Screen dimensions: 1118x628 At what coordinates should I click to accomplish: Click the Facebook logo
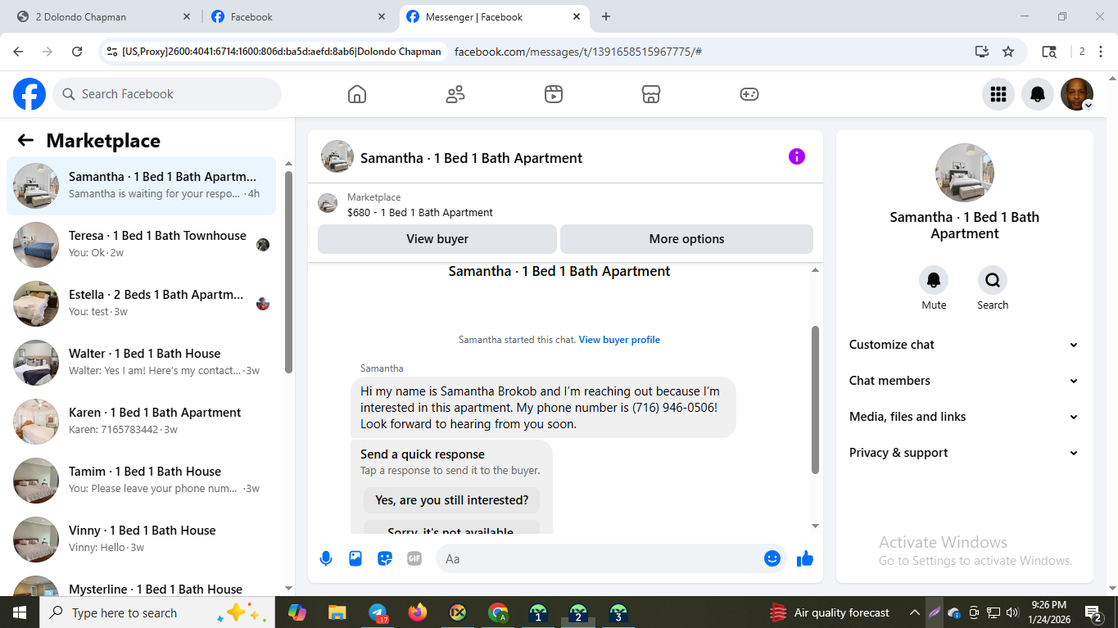click(x=29, y=94)
